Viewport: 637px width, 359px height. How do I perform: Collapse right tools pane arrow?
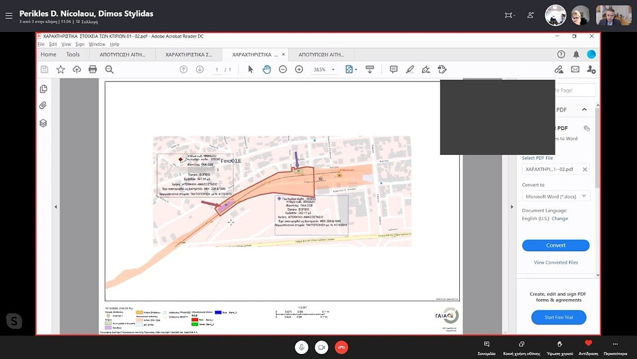512,207
